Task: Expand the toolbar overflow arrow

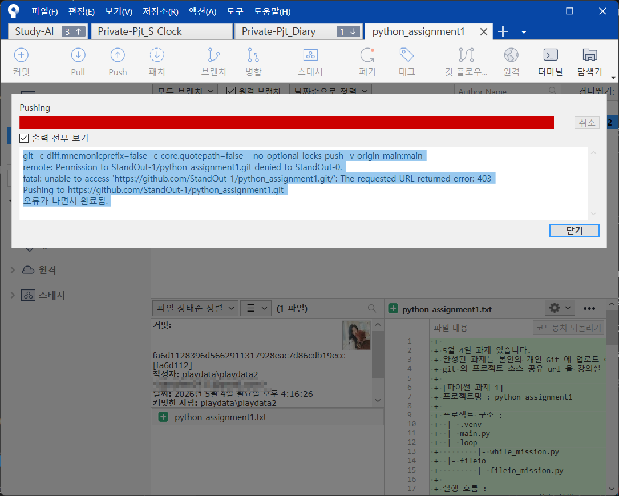Action: coord(613,78)
